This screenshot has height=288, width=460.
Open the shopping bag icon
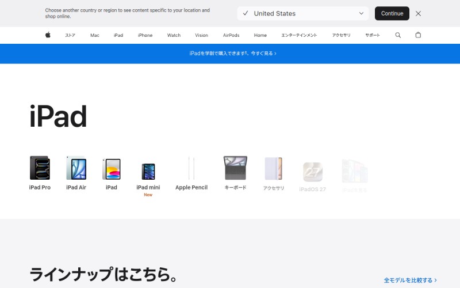[418, 35]
